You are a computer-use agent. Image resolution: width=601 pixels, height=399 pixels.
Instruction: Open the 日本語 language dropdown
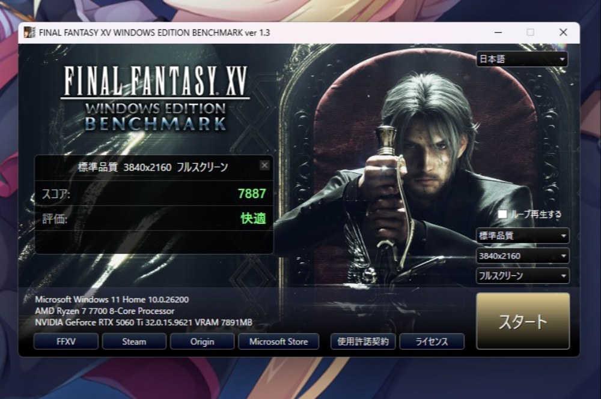tap(522, 59)
